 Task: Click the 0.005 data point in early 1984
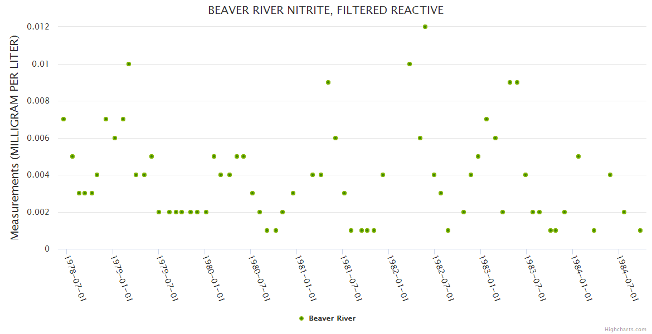coord(578,156)
